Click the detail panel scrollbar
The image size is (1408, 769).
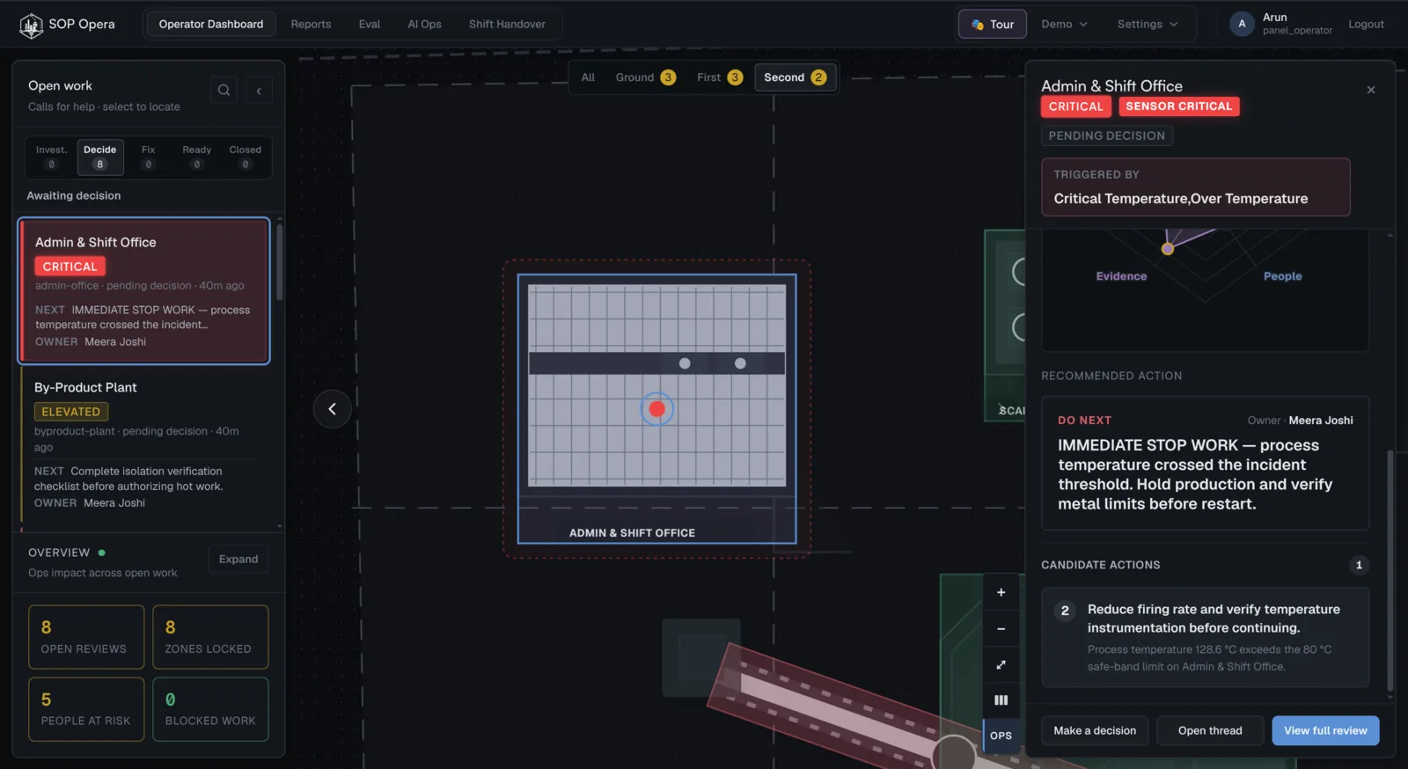tap(1390, 570)
